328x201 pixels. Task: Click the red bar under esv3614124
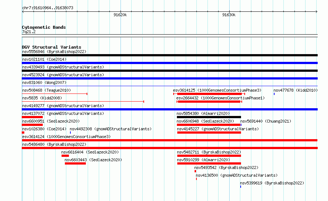point(170,140)
